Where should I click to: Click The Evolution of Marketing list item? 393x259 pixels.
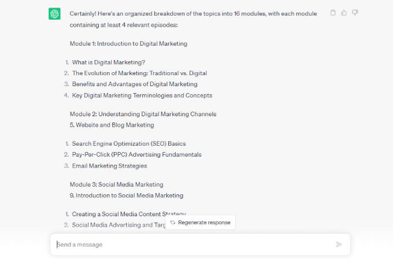click(139, 73)
